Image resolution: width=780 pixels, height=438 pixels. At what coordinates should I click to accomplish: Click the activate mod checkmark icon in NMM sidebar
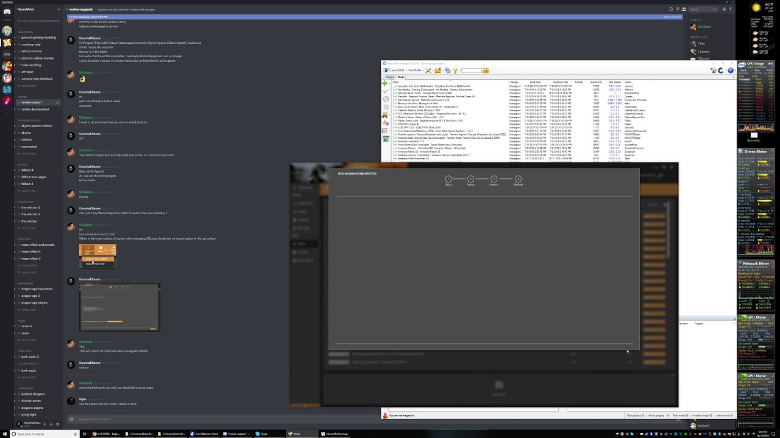385,91
